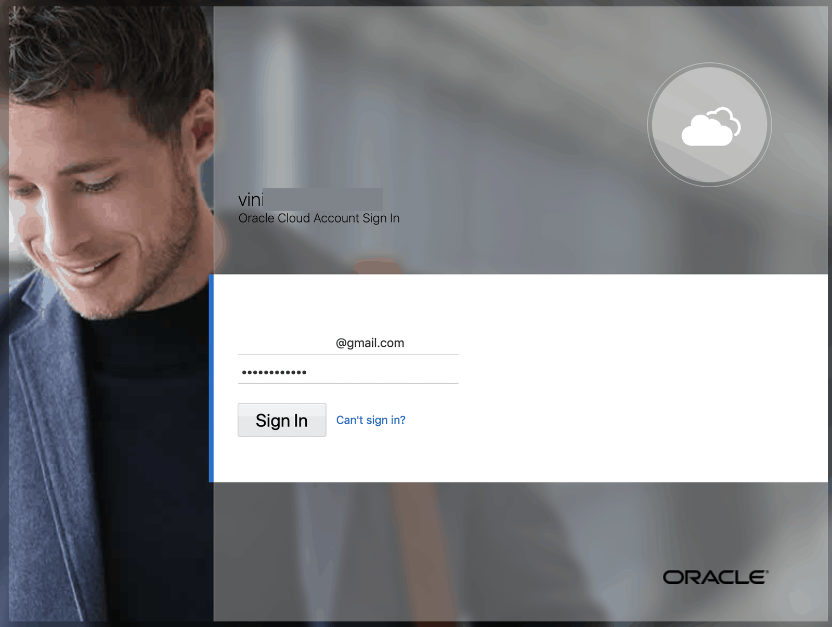Click the "Oracle Cloud Account Sign In" subtitle
Screen dimensions: 832x627
(x=319, y=218)
